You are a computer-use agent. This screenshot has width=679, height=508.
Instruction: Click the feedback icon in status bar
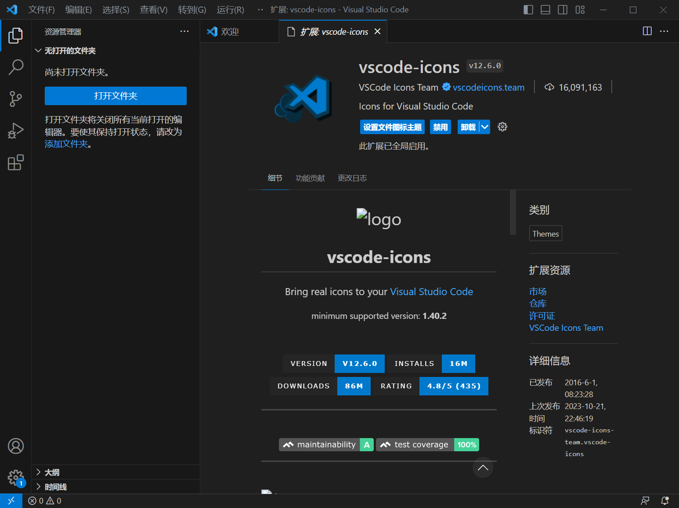[x=645, y=501]
